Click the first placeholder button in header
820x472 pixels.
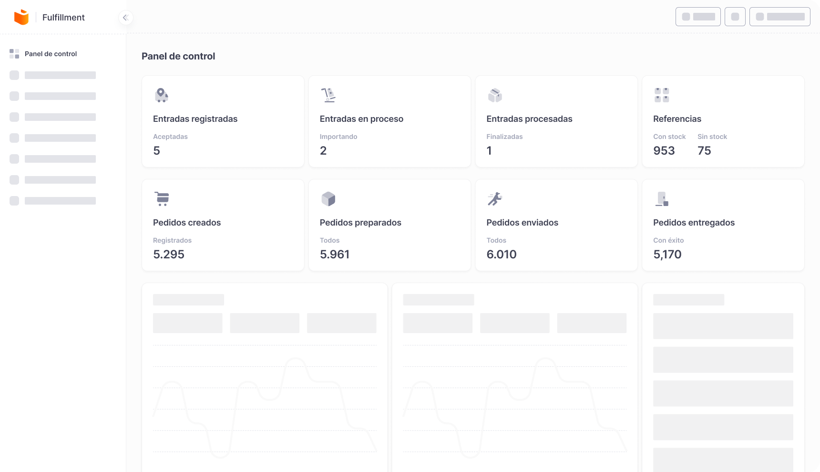698,17
